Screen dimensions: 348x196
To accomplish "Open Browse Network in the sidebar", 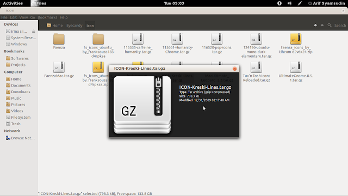I will [20, 138].
